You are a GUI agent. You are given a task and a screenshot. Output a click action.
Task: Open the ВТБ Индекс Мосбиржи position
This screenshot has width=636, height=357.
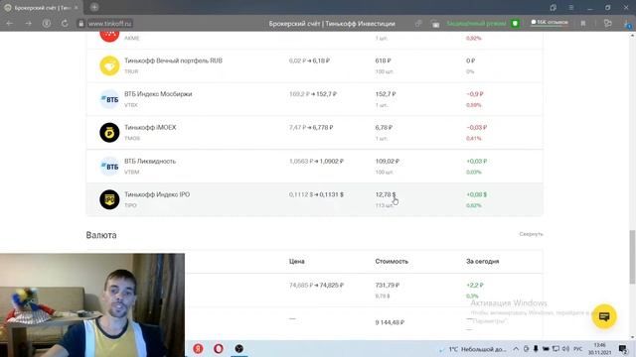point(315,99)
